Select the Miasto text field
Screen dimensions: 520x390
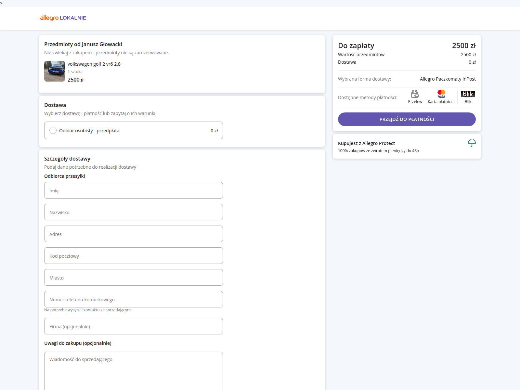133,278
